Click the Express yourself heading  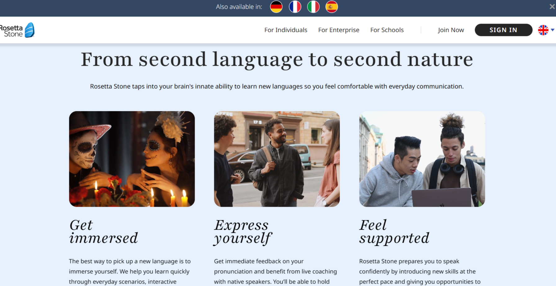pos(242,232)
